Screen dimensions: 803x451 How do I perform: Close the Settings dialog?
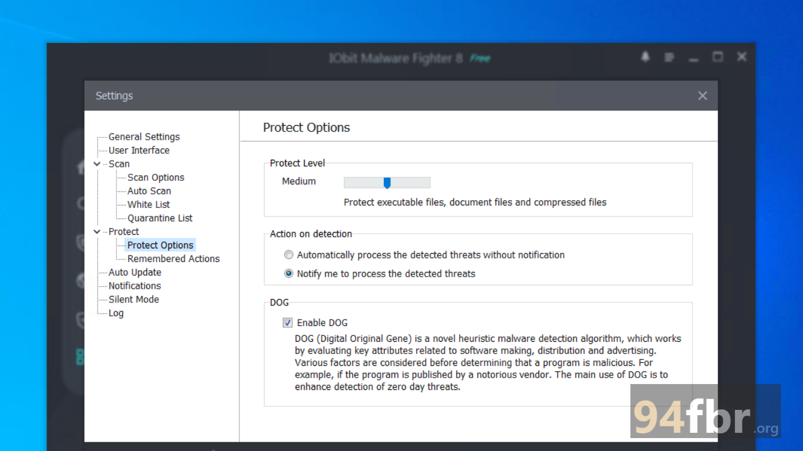[702, 96]
